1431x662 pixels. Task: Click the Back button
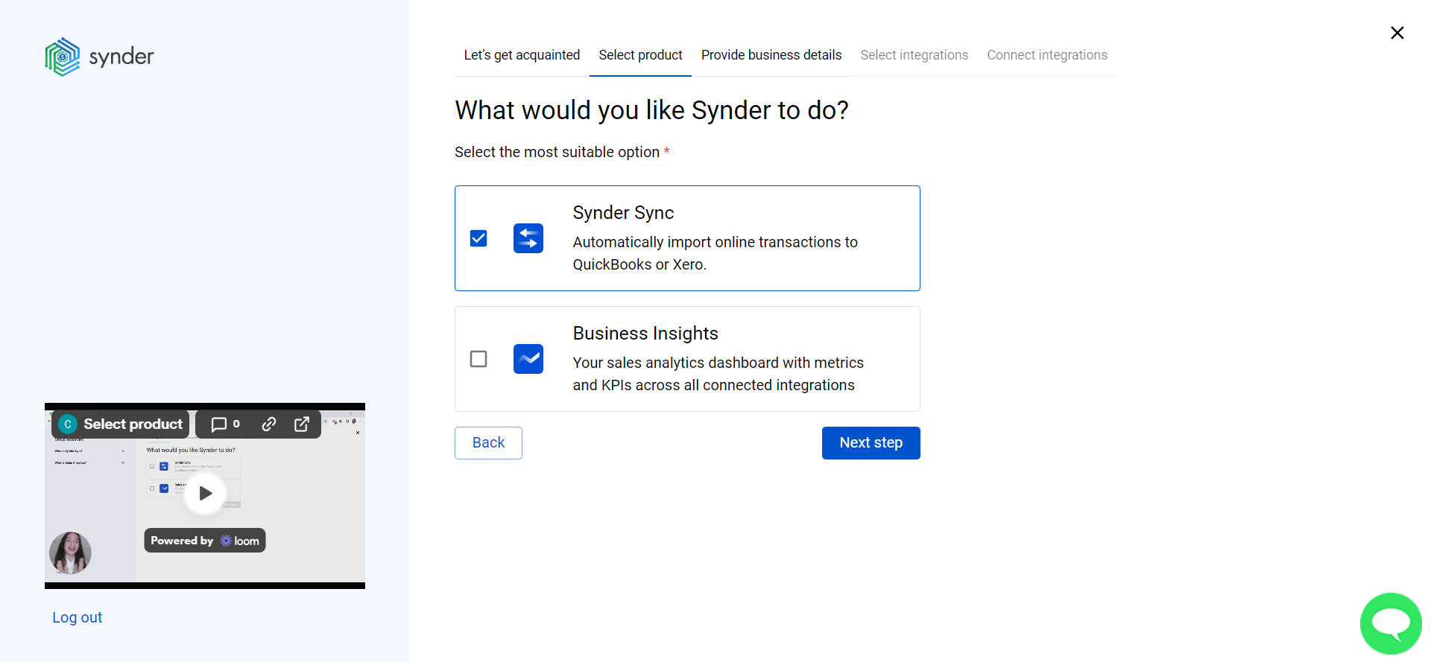click(488, 443)
